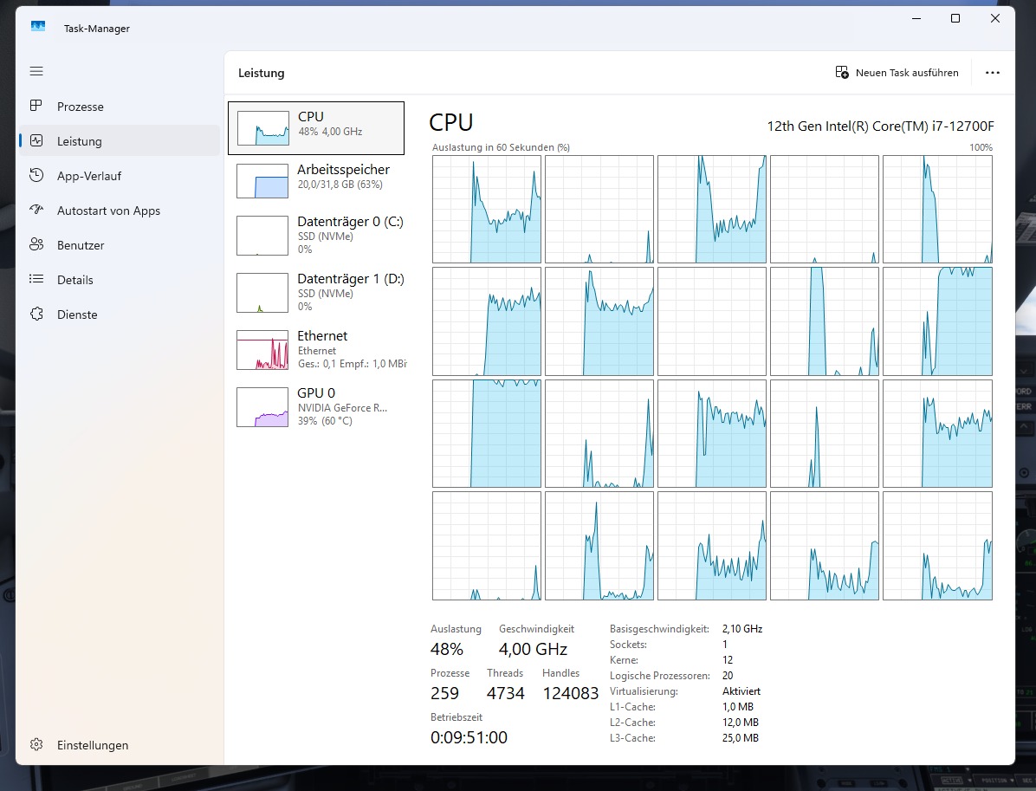
Task: Click the Task-Manager app icon in title bar
Action: 37,27
